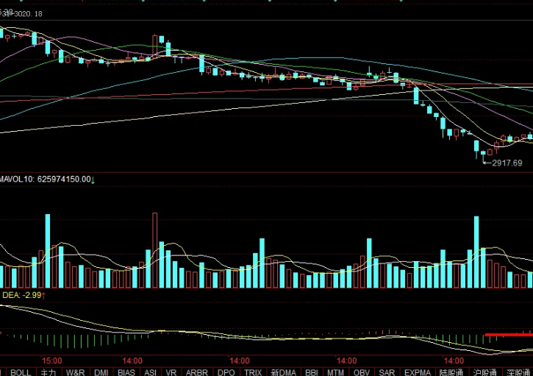
Task: Switch to the BIAS indicator tab
Action: [x=126, y=372]
